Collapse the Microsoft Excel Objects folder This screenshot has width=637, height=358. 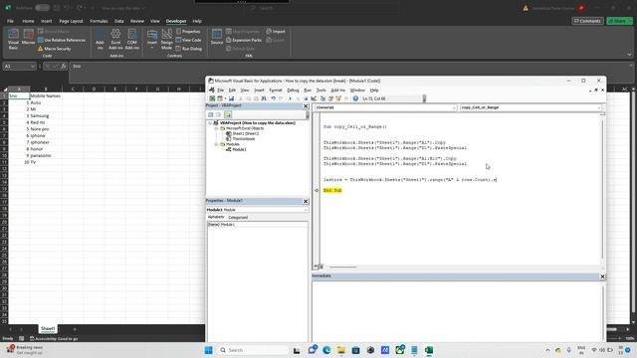[216, 128]
